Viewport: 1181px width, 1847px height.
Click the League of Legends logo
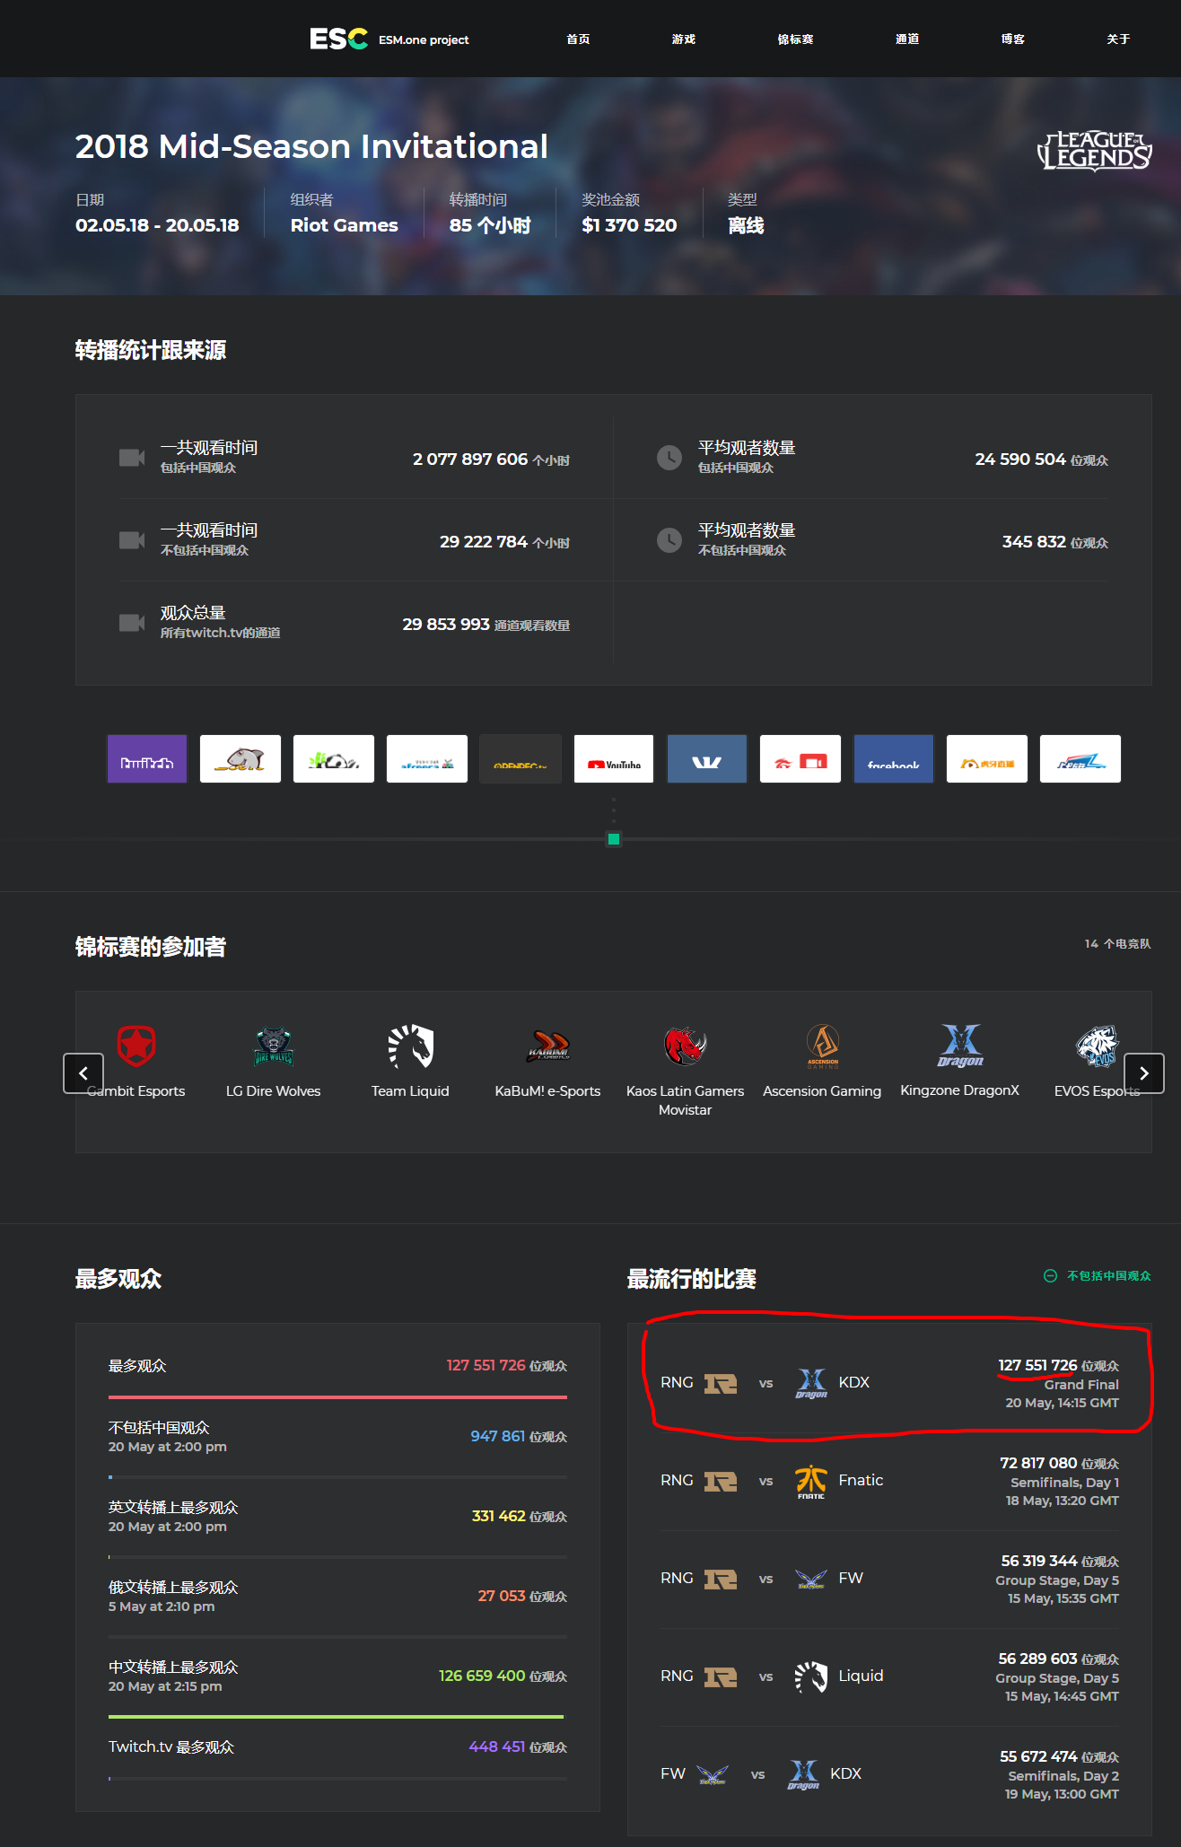(1094, 151)
